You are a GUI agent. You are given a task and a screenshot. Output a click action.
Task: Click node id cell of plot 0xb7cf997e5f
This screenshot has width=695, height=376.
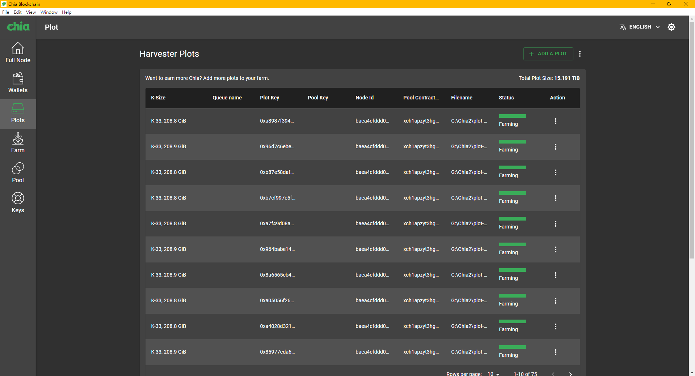coord(372,198)
